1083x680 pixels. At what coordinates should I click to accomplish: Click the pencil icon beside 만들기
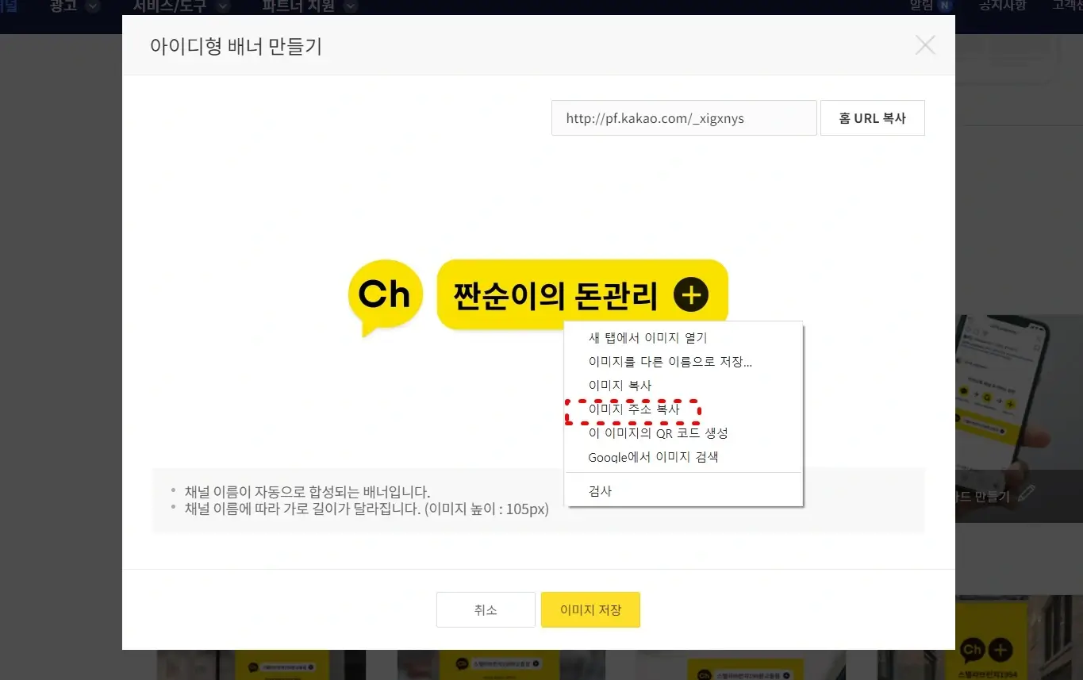point(1026,495)
